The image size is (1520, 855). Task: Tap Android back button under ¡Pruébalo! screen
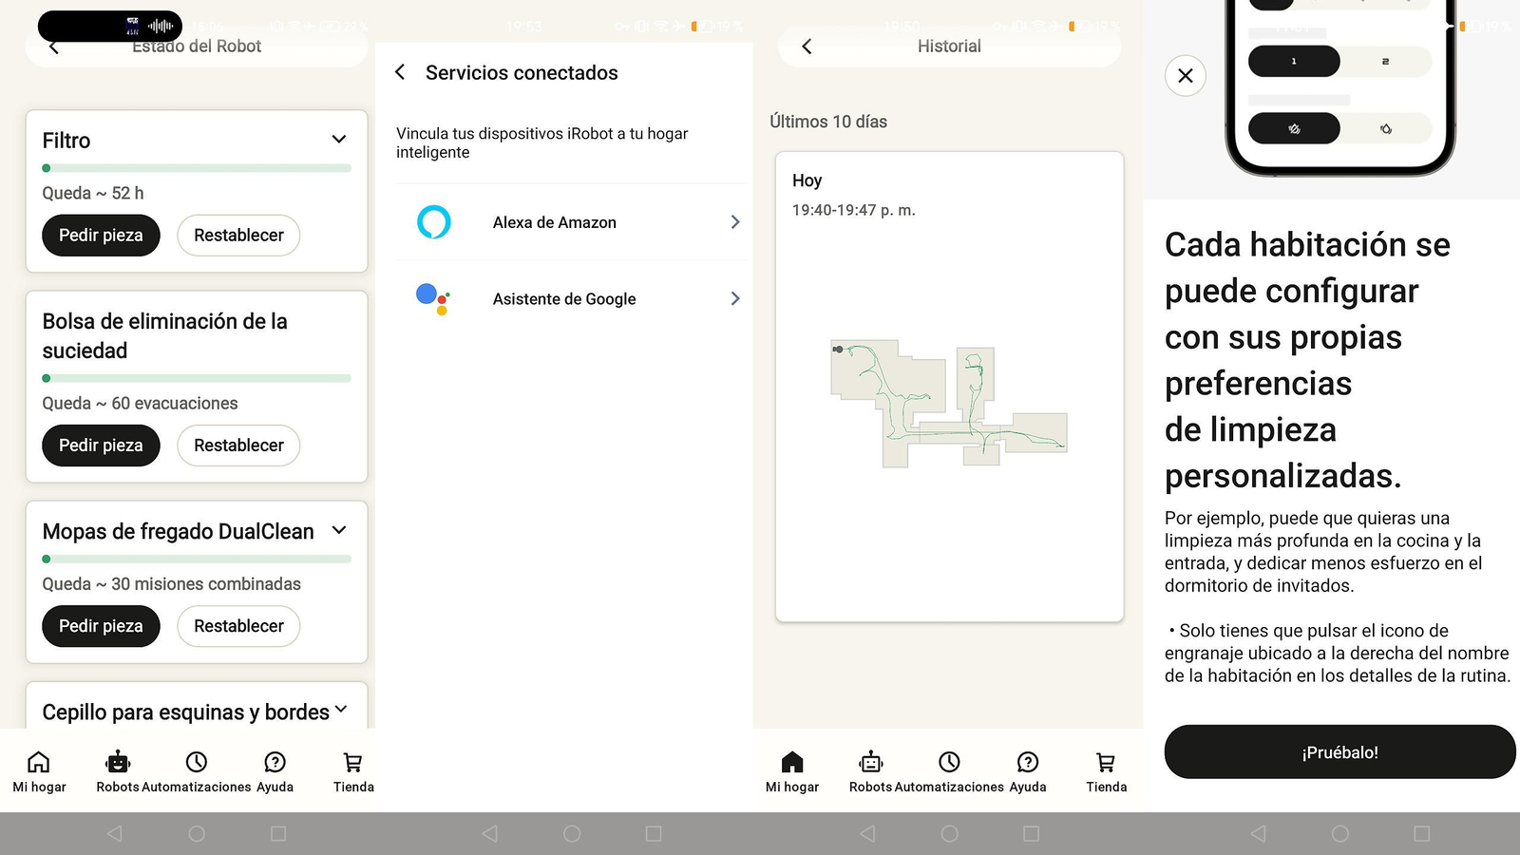click(1258, 833)
